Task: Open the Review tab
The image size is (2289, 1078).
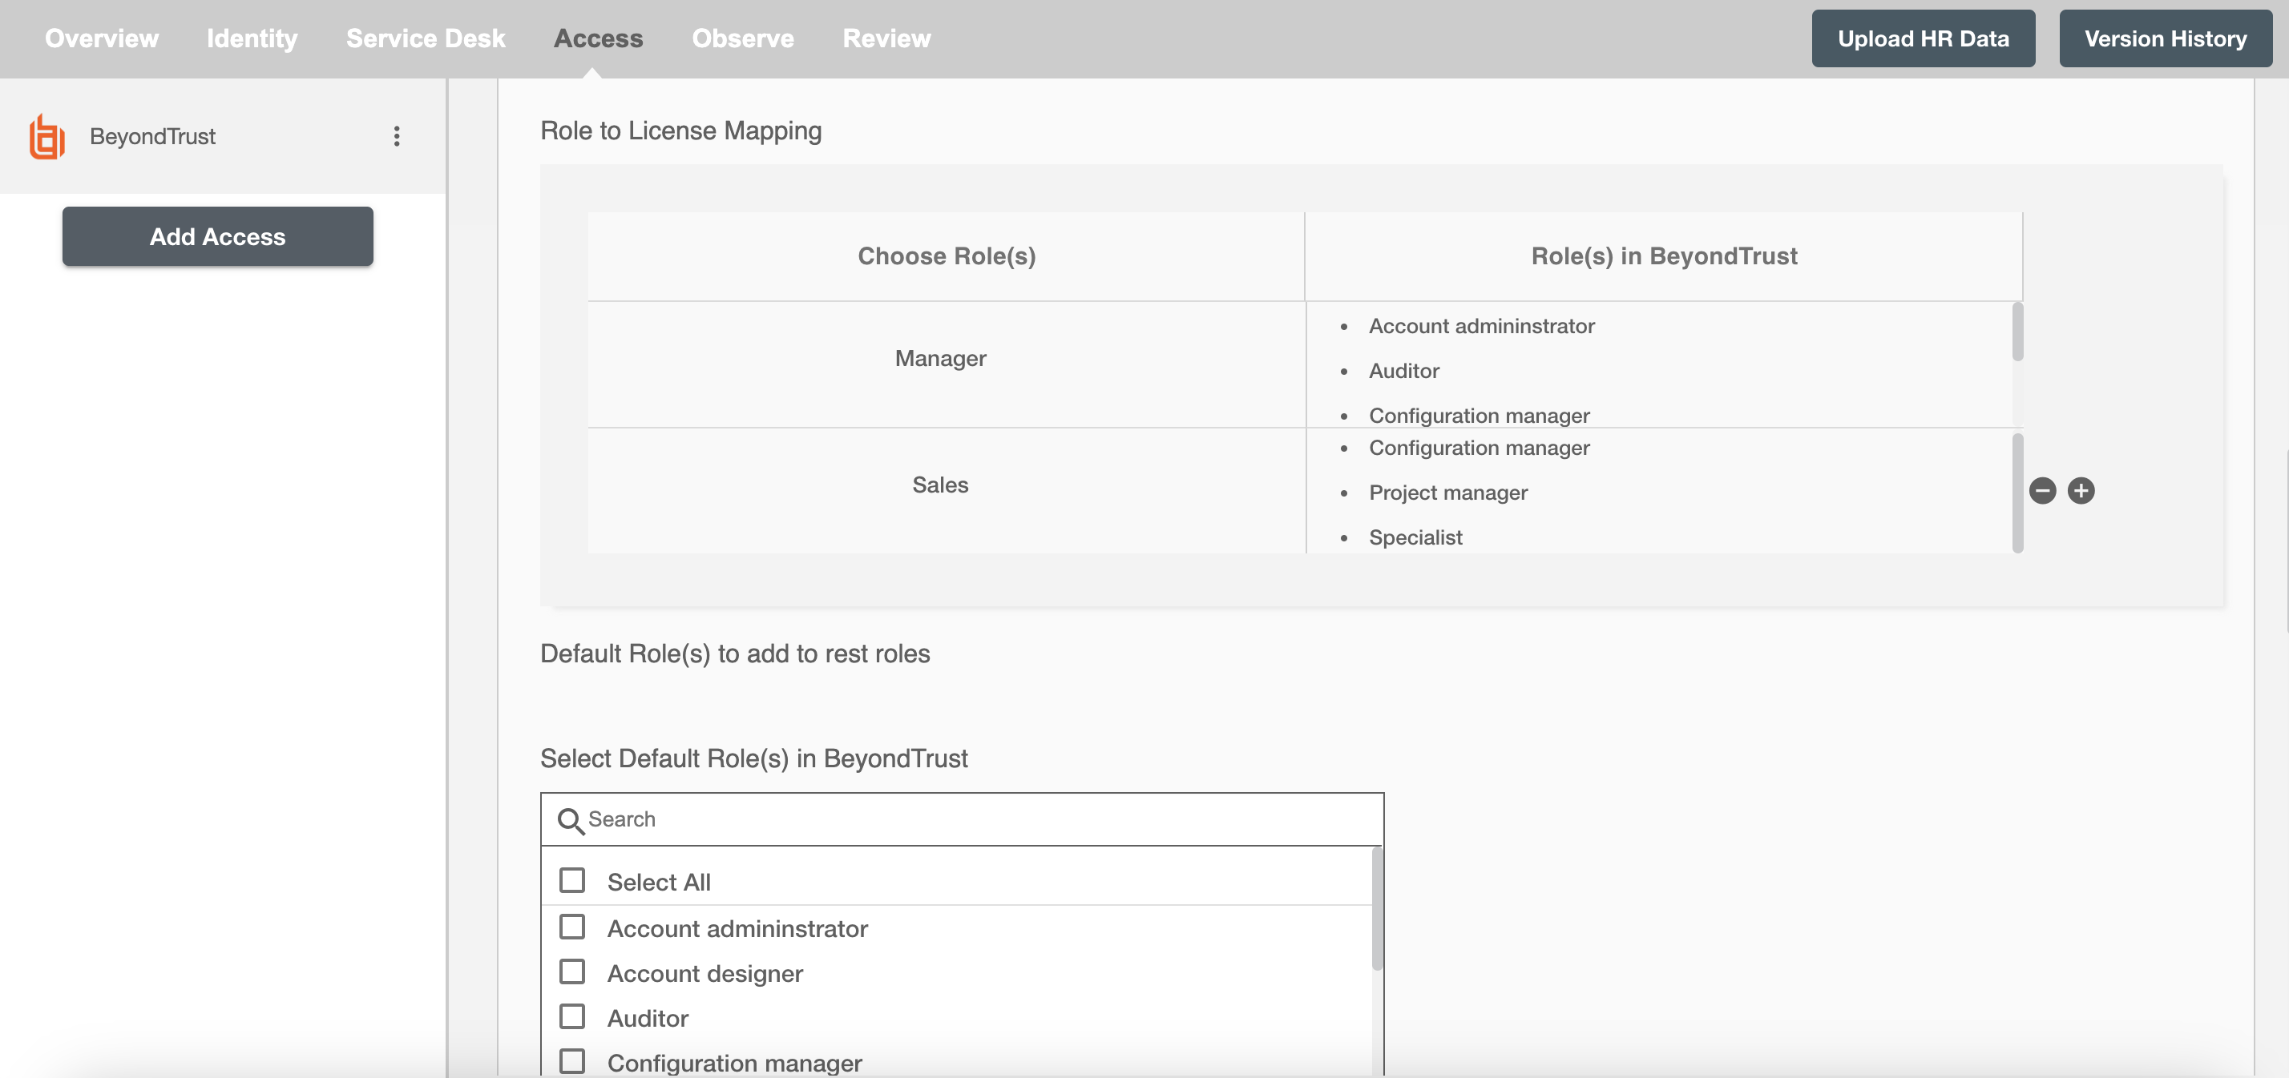Action: (x=886, y=38)
